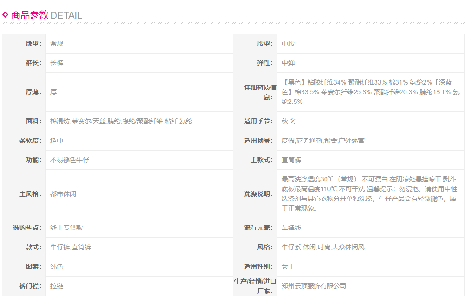Screen dimensions: 468x296
Task: Click the 流行元素 value 车缝线
Action: (291, 228)
